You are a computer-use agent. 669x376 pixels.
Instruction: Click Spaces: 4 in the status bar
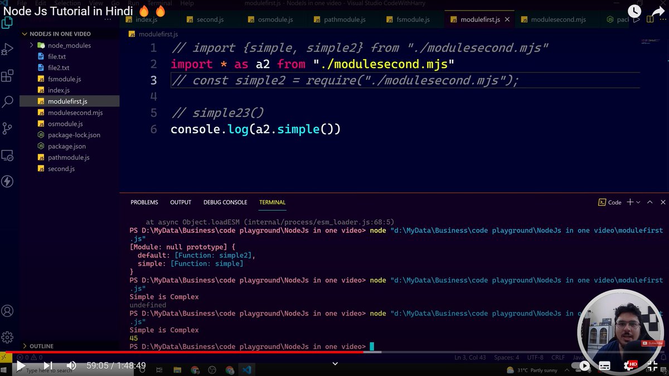coord(506,357)
